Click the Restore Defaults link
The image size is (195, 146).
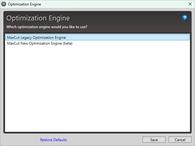tap(53, 140)
